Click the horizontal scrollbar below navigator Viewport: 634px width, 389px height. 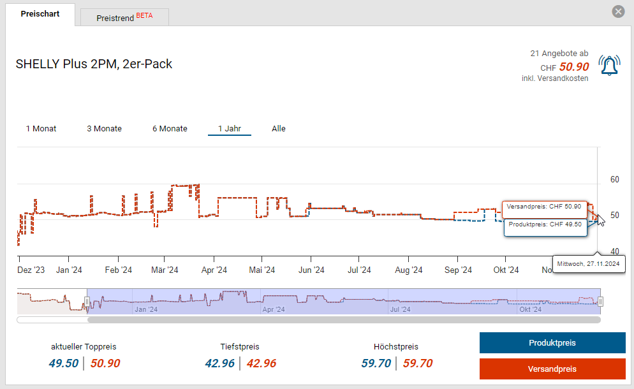tap(343, 319)
